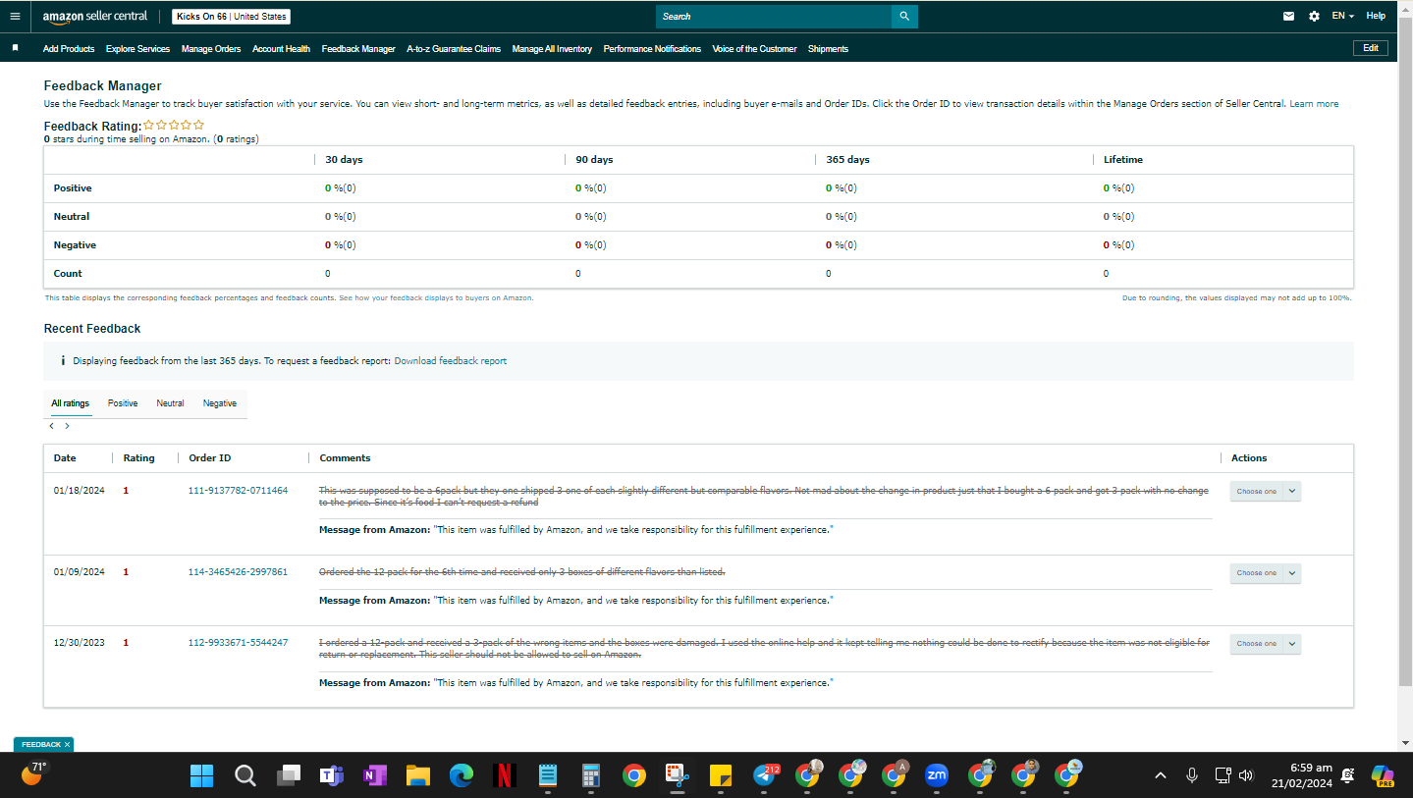
Task: Launch Microsoft Teams from taskbar
Action: point(331,775)
